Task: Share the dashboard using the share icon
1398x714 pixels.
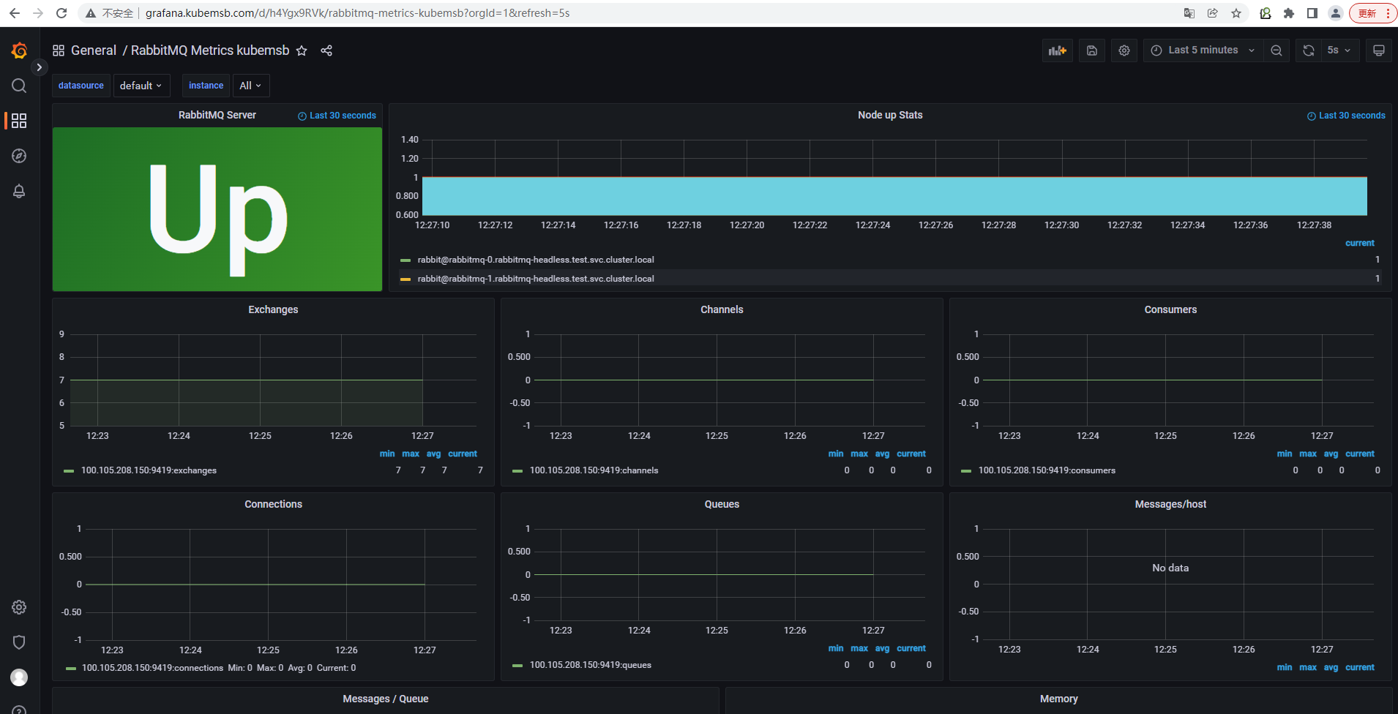Action: (x=326, y=50)
